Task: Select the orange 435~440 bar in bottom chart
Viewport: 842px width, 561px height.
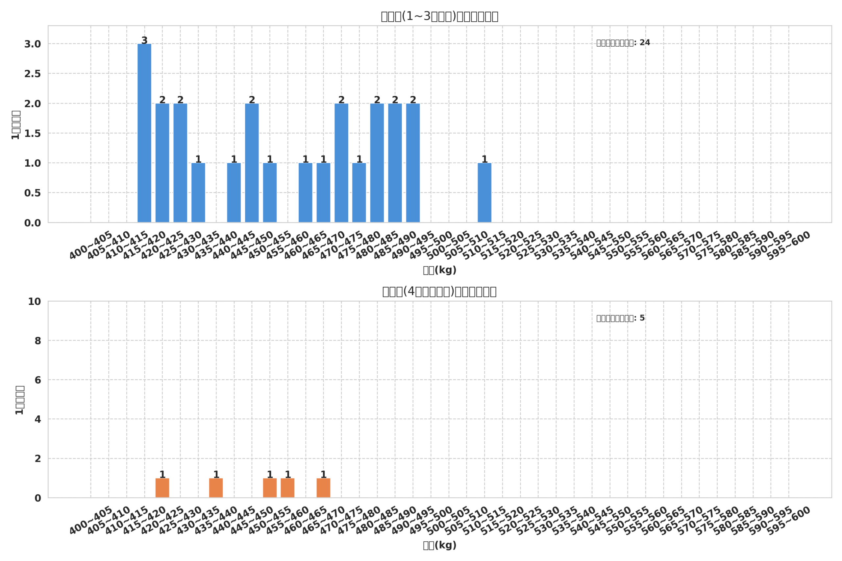Action: 216,488
